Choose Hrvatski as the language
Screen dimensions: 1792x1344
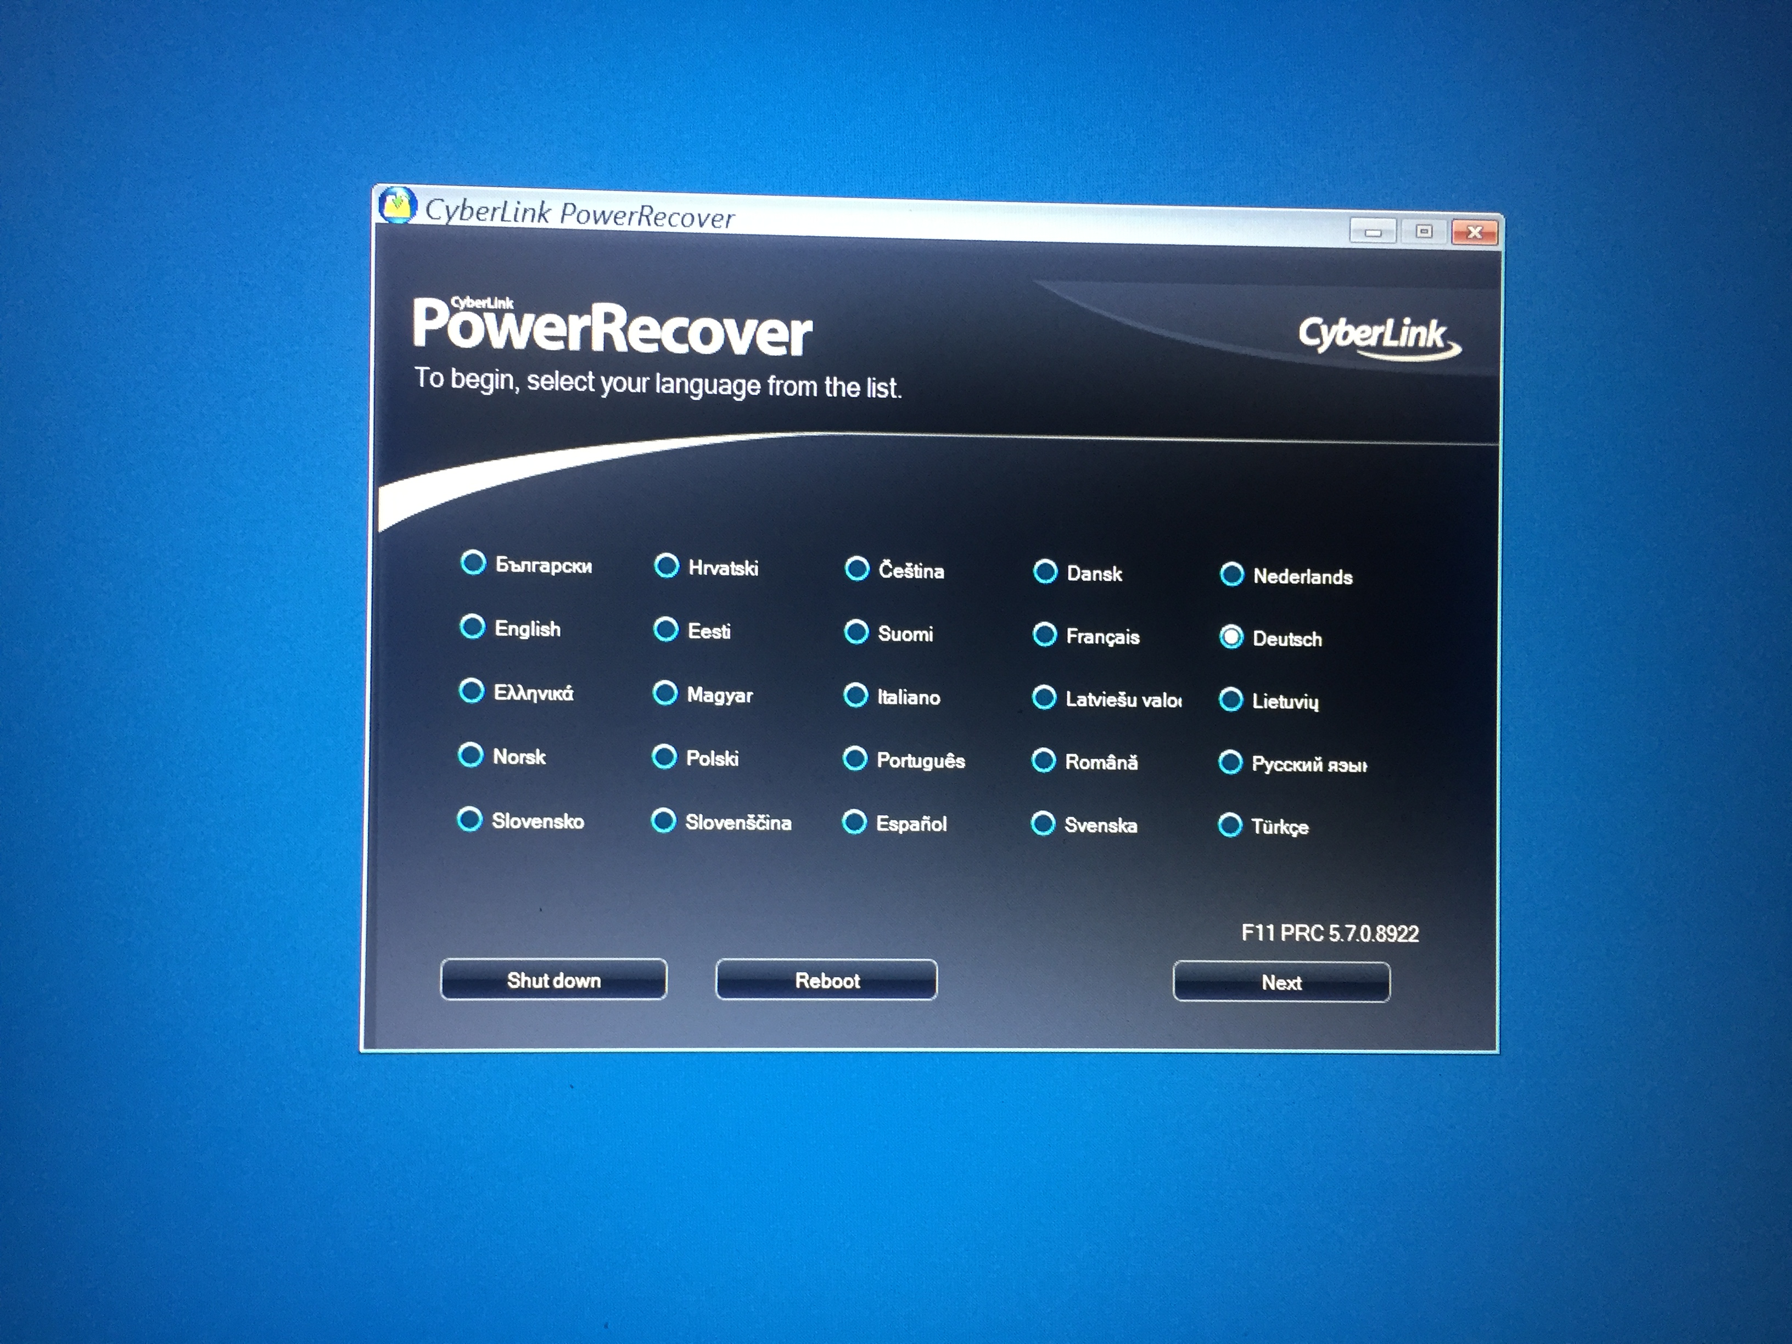[x=667, y=565]
